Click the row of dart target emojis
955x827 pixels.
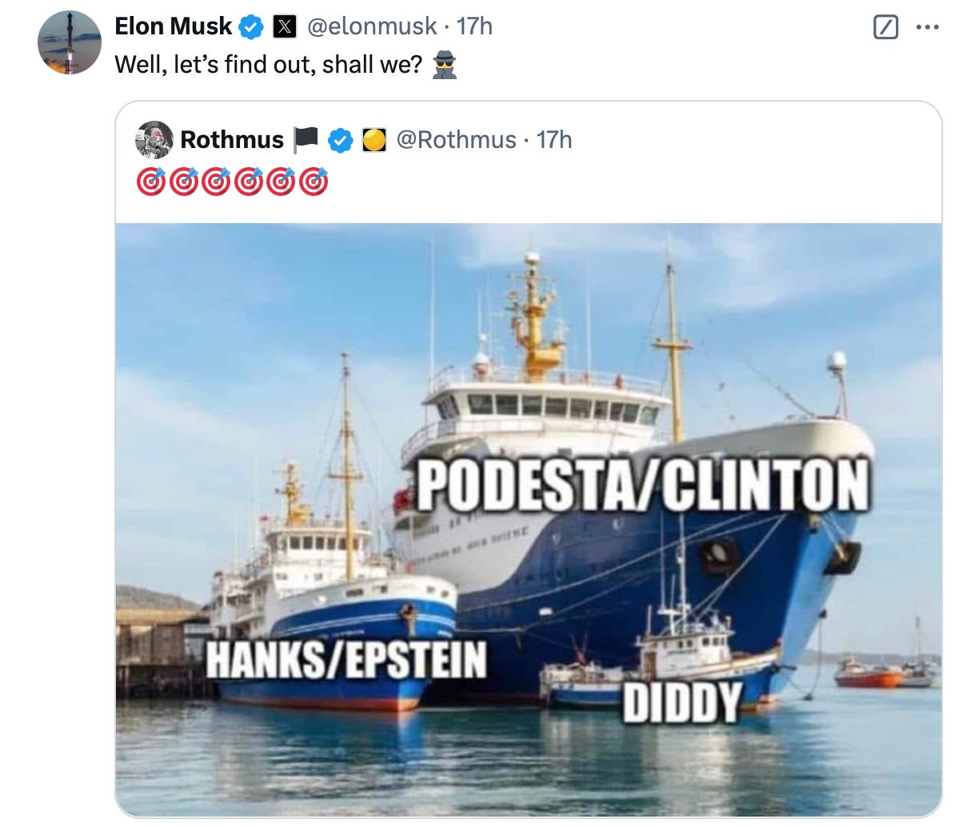pos(232,182)
